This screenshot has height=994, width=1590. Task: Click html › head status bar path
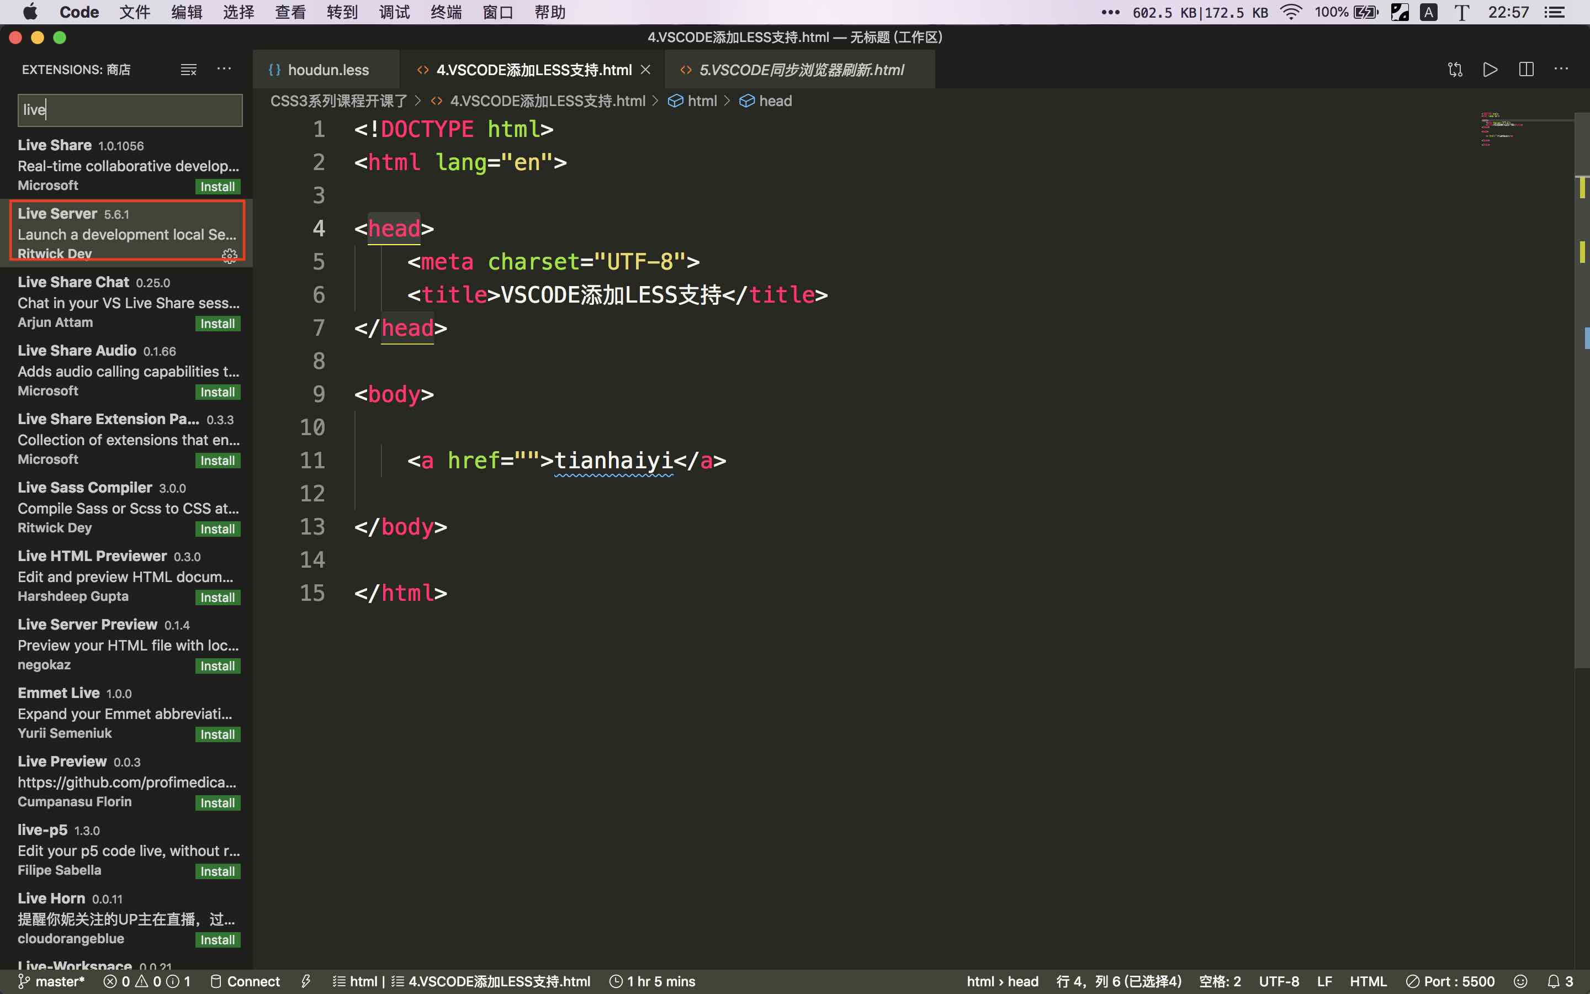1002,981
